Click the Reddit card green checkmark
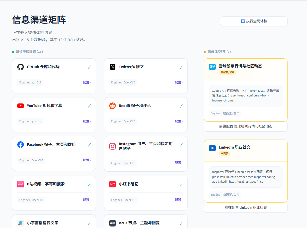The width and height of the screenshot is (307, 228). (181, 106)
